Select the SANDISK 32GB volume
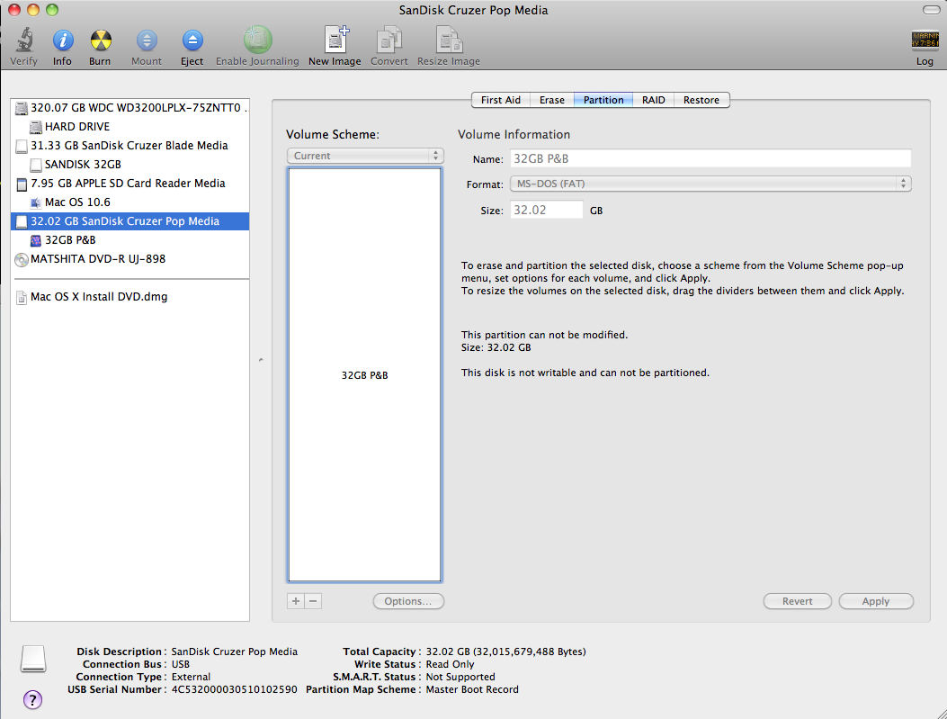The image size is (947, 719). [130, 165]
